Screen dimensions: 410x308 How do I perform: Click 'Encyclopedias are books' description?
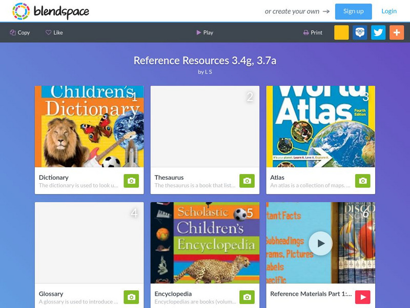click(195, 302)
